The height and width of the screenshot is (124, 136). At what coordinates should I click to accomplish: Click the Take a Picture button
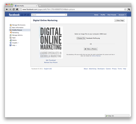91,49
